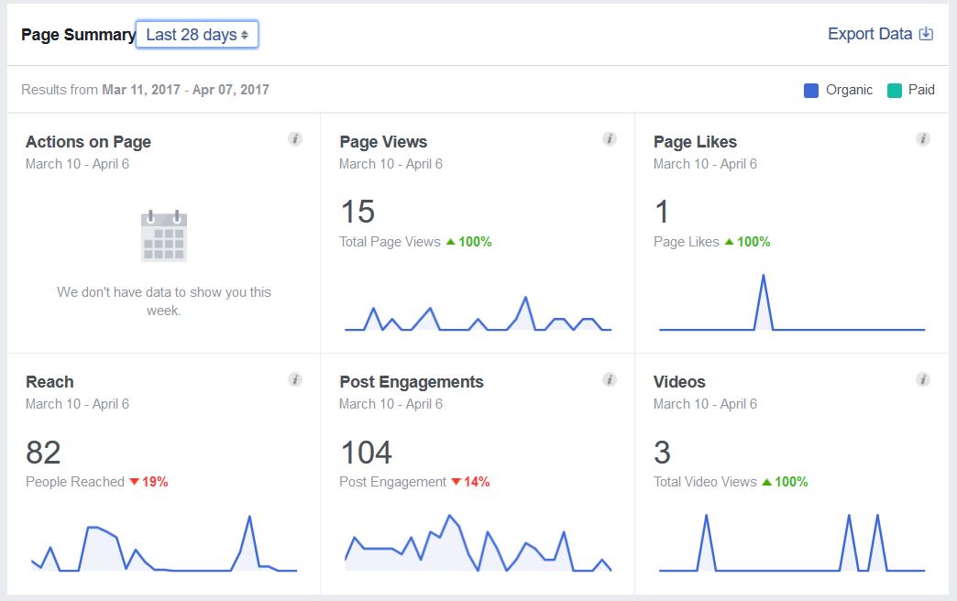Click the Videos line chart

coord(792,543)
